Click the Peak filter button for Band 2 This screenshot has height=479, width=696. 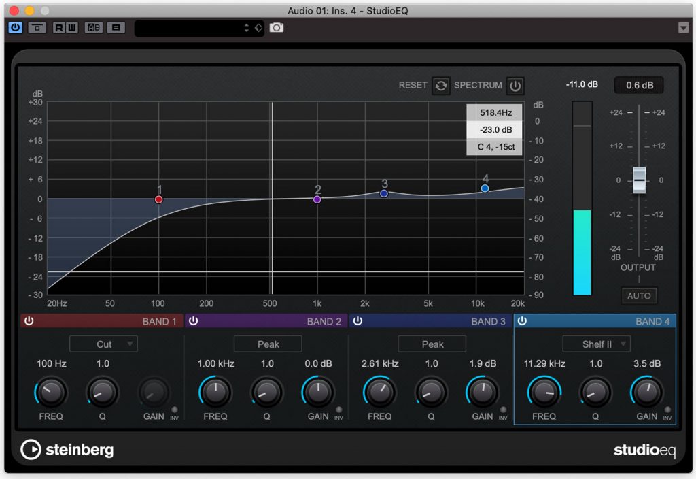[x=267, y=344]
